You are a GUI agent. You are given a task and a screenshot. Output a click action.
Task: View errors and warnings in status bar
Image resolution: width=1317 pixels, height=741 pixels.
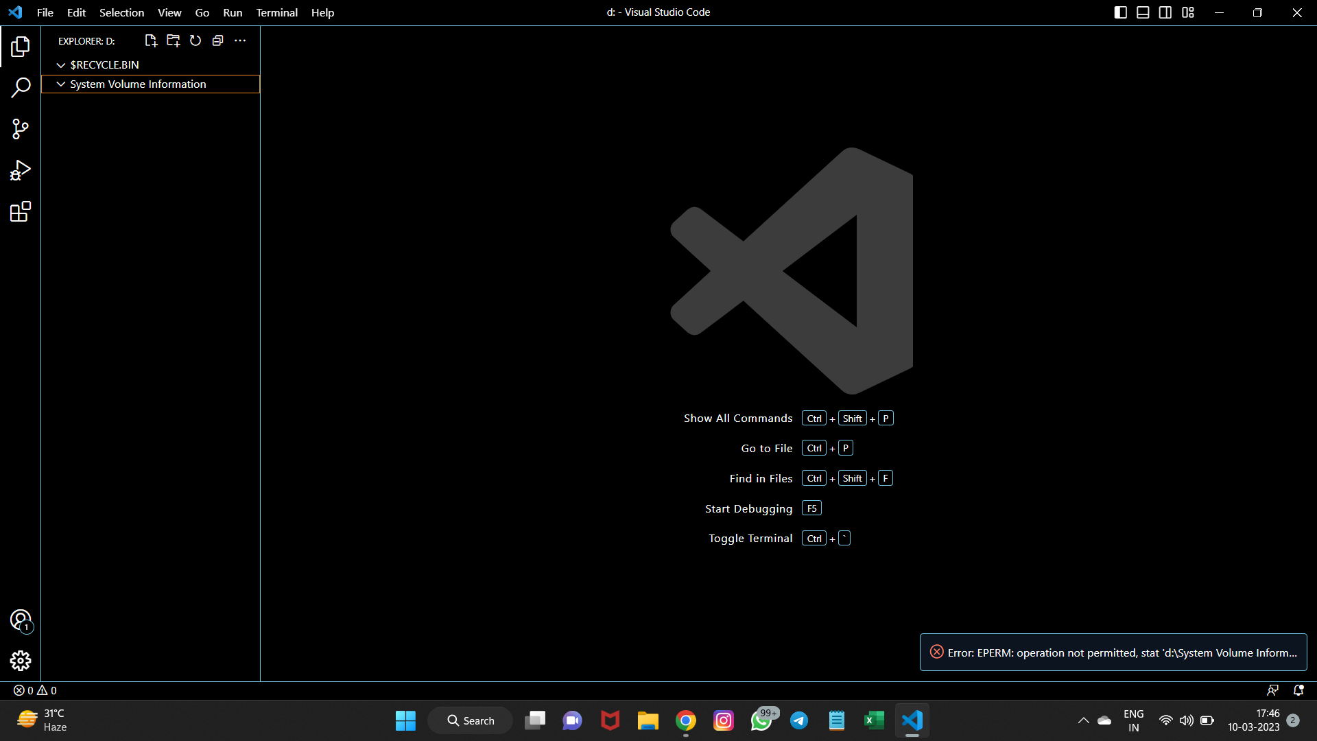(34, 690)
